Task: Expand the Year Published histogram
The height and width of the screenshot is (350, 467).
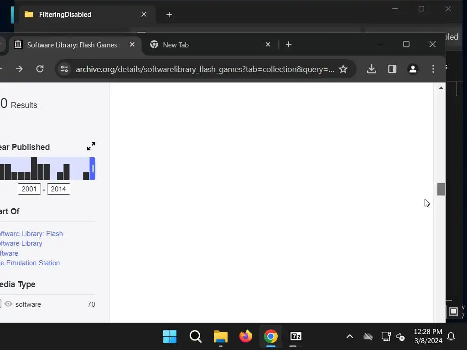Action: [91, 146]
